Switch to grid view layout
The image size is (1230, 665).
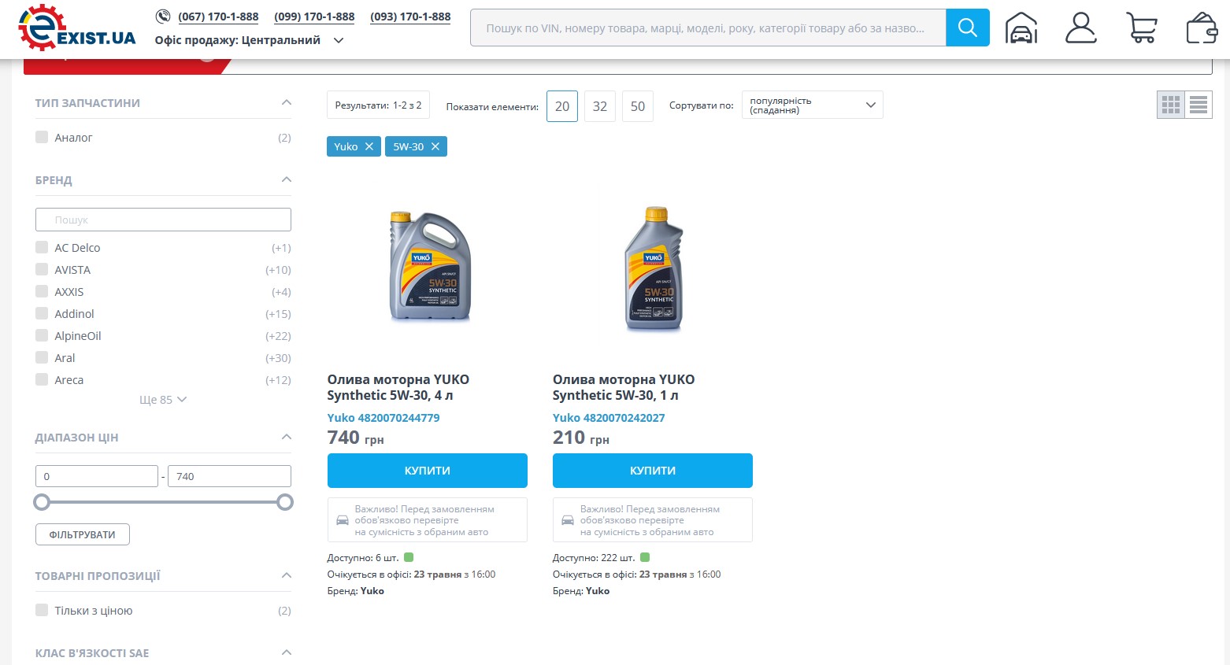click(1171, 105)
